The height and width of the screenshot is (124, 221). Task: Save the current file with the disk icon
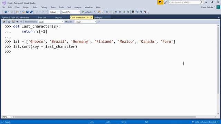27,12
